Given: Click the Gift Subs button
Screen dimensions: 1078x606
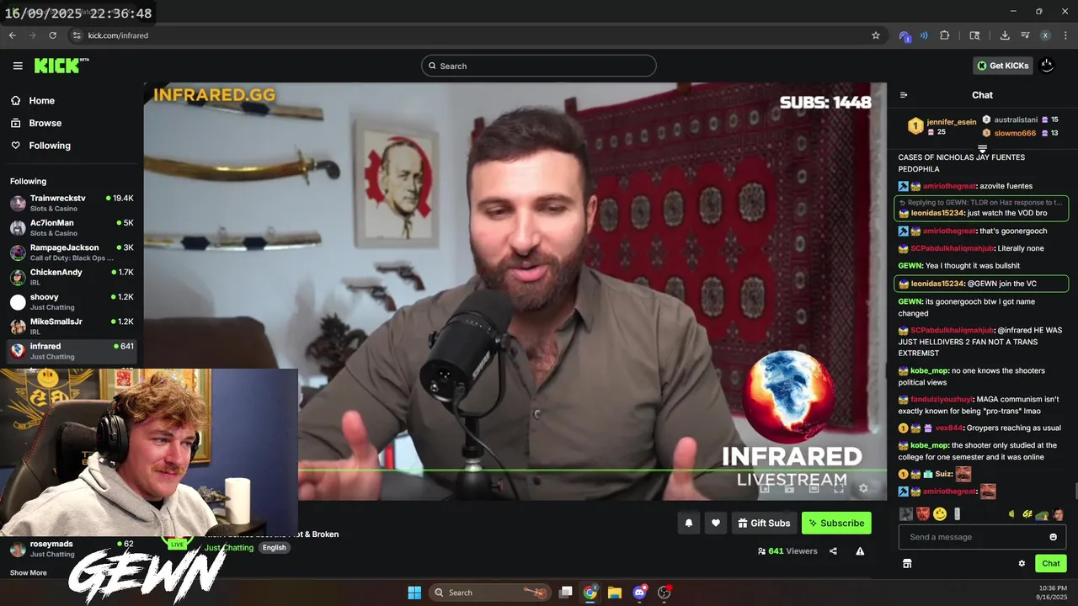Looking at the screenshot, I should click(764, 523).
